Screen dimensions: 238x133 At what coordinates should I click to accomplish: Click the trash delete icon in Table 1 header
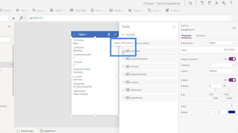pos(109,34)
